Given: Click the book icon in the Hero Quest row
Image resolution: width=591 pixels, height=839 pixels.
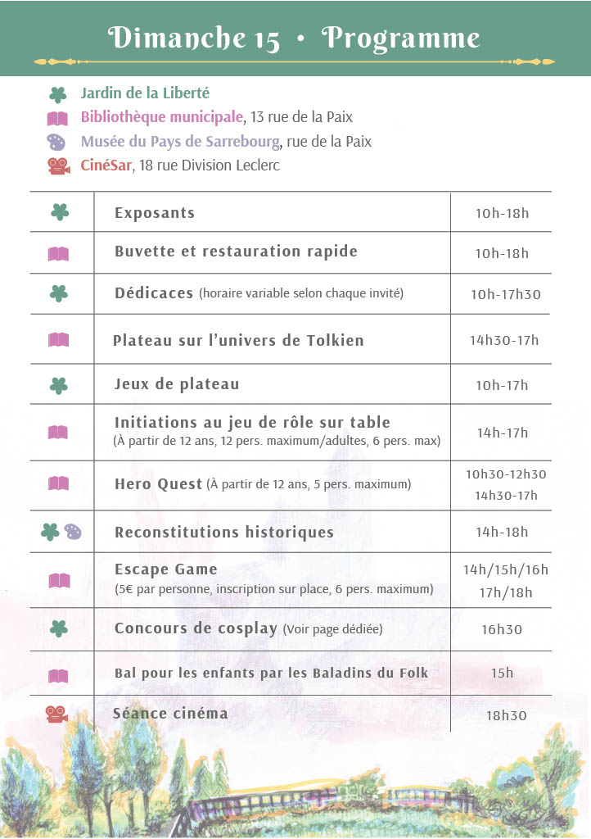Looking at the screenshot, I should coord(58,483).
